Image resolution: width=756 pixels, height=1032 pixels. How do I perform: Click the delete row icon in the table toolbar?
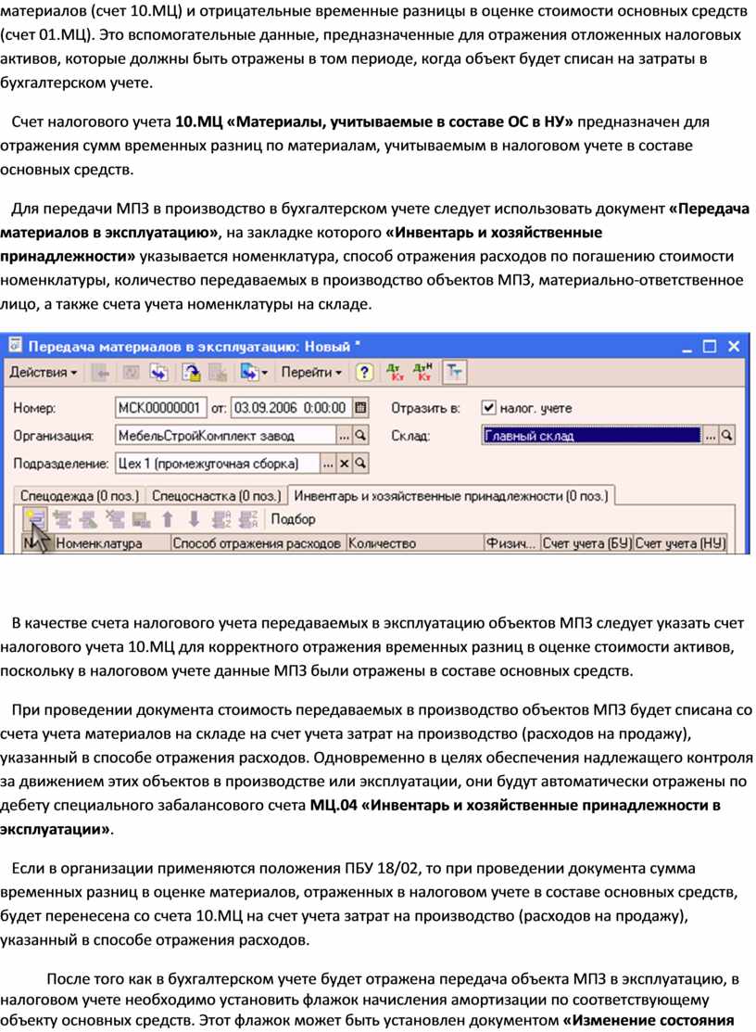[115, 519]
